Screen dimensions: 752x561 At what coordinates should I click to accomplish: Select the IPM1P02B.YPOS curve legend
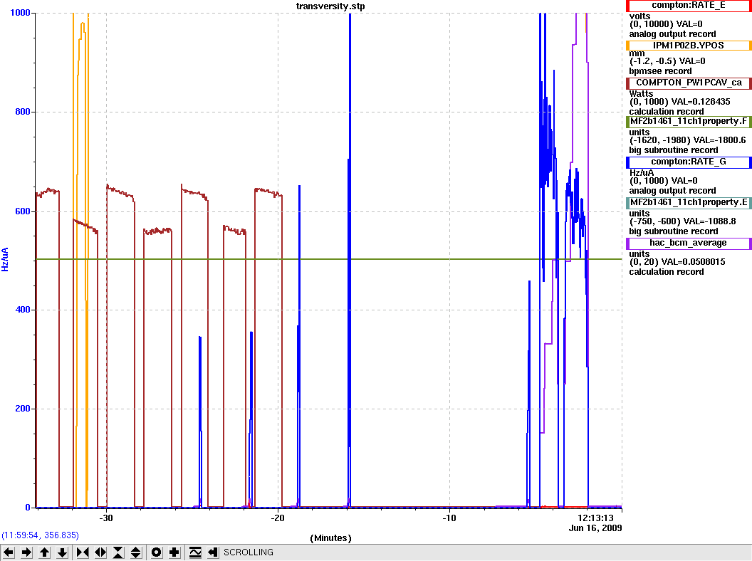pyautogui.click(x=688, y=46)
